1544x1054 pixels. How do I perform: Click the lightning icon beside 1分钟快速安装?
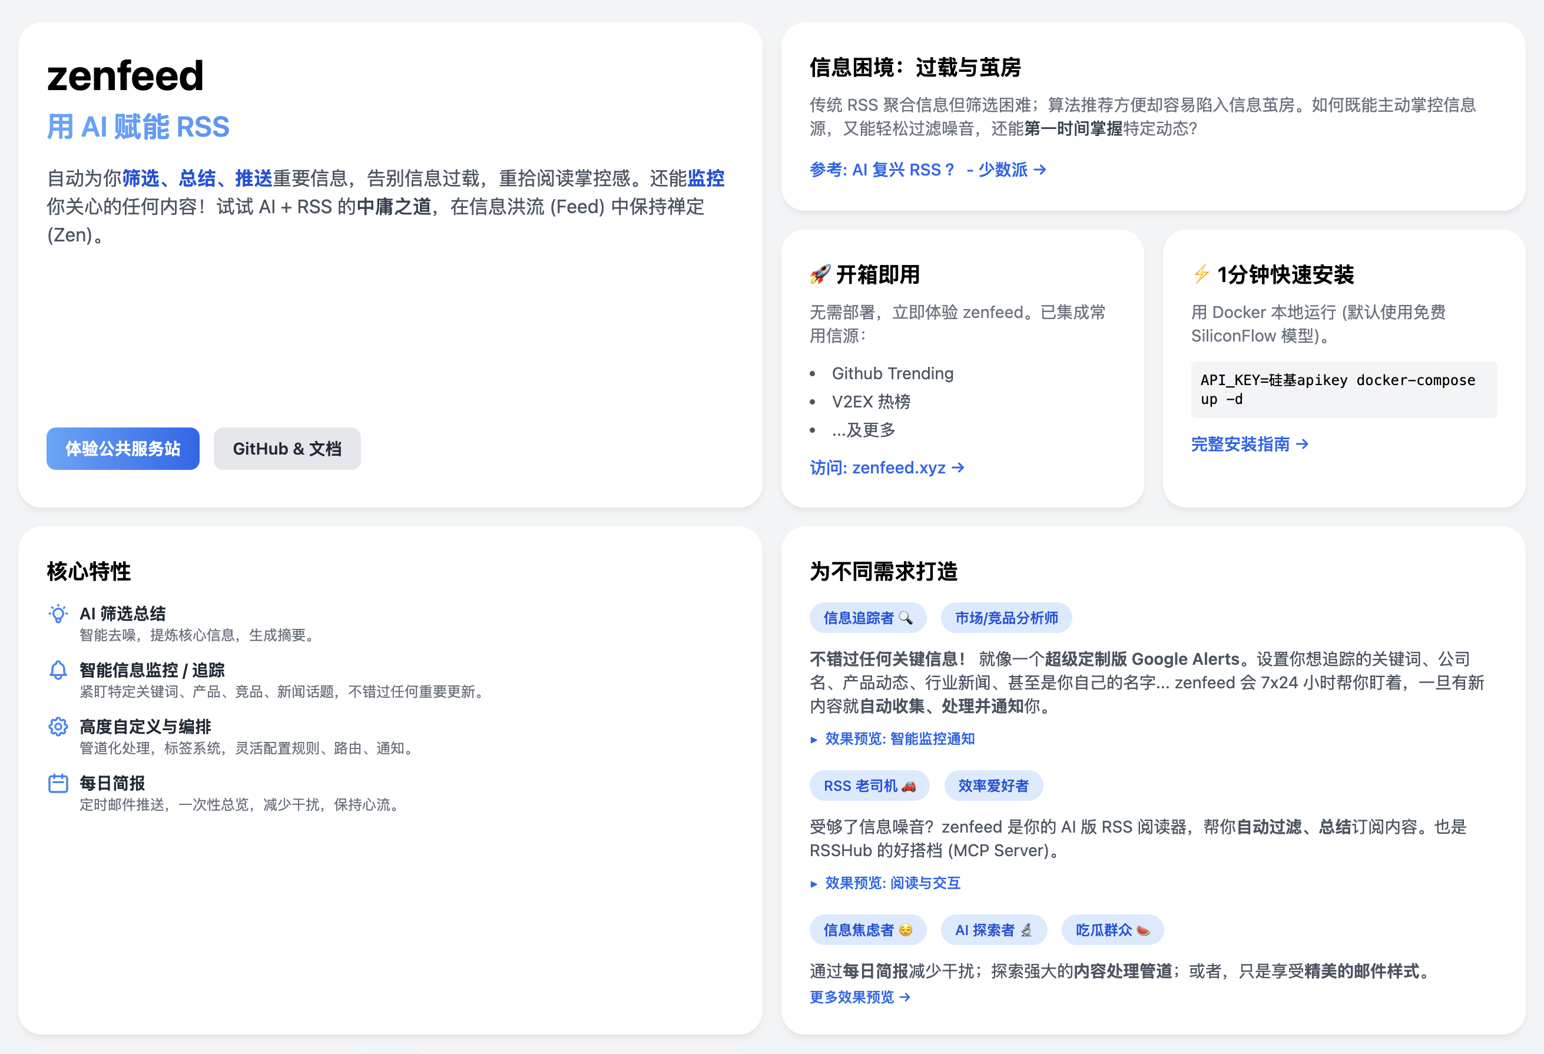pos(1201,275)
